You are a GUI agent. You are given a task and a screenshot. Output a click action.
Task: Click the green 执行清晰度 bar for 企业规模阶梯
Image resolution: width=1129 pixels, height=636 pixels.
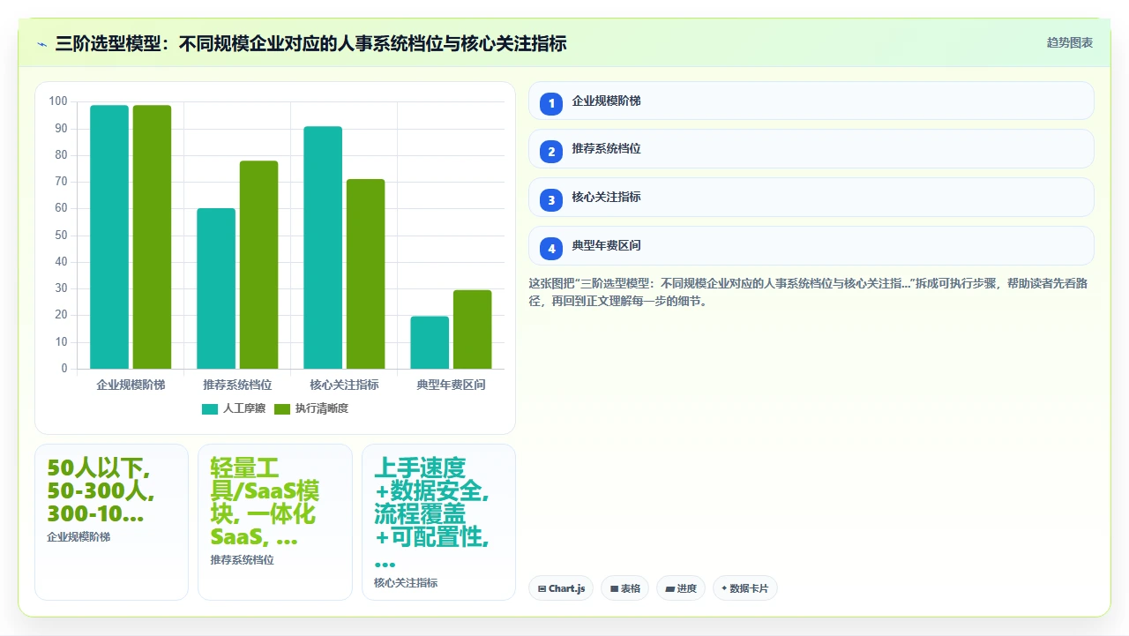click(x=152, y=237)
